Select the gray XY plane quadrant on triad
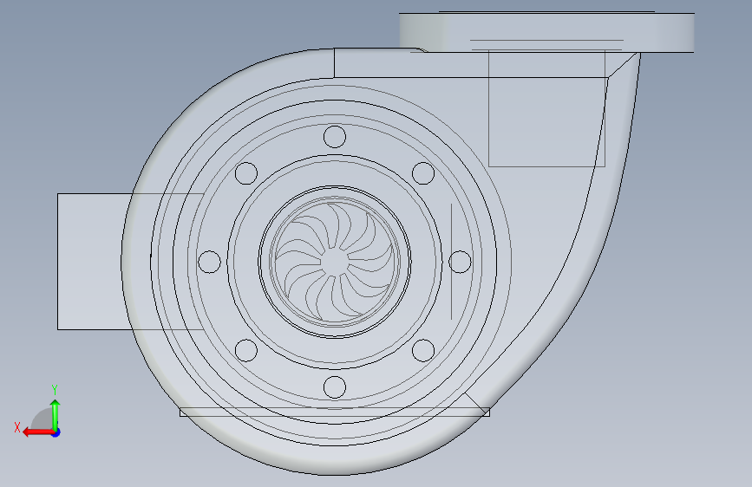The image size is (752, 487). [x=43, y=419]
